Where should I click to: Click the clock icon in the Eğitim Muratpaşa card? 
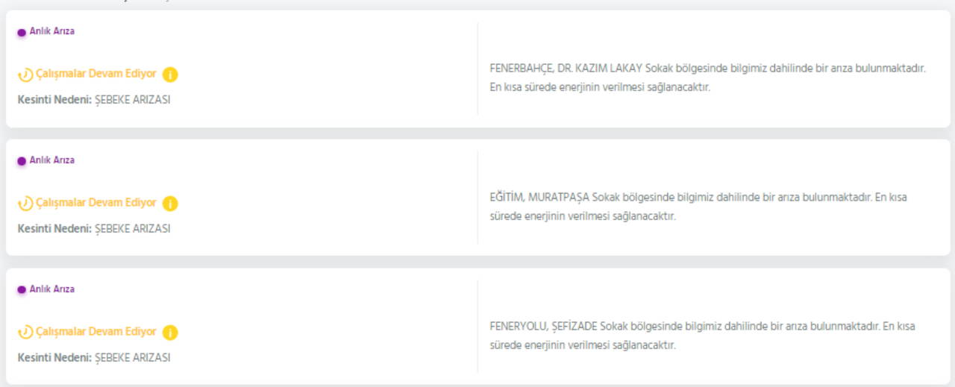[25, 204]
